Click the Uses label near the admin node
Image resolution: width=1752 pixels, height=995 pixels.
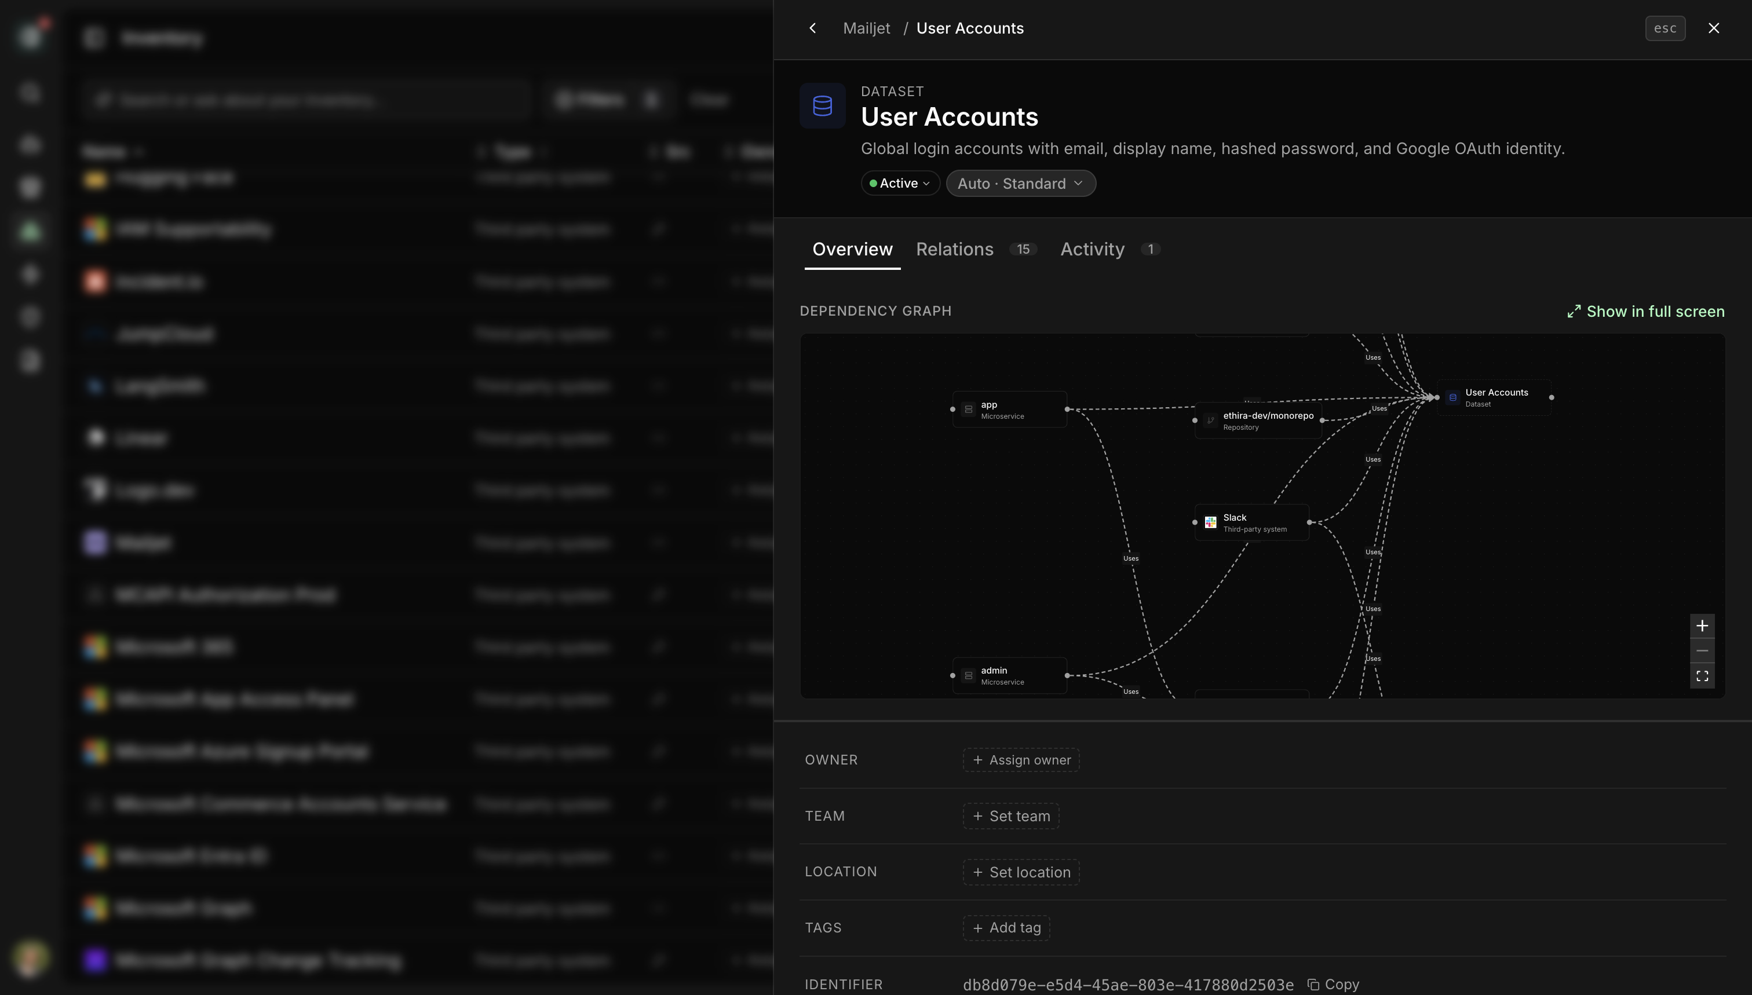1131,692
